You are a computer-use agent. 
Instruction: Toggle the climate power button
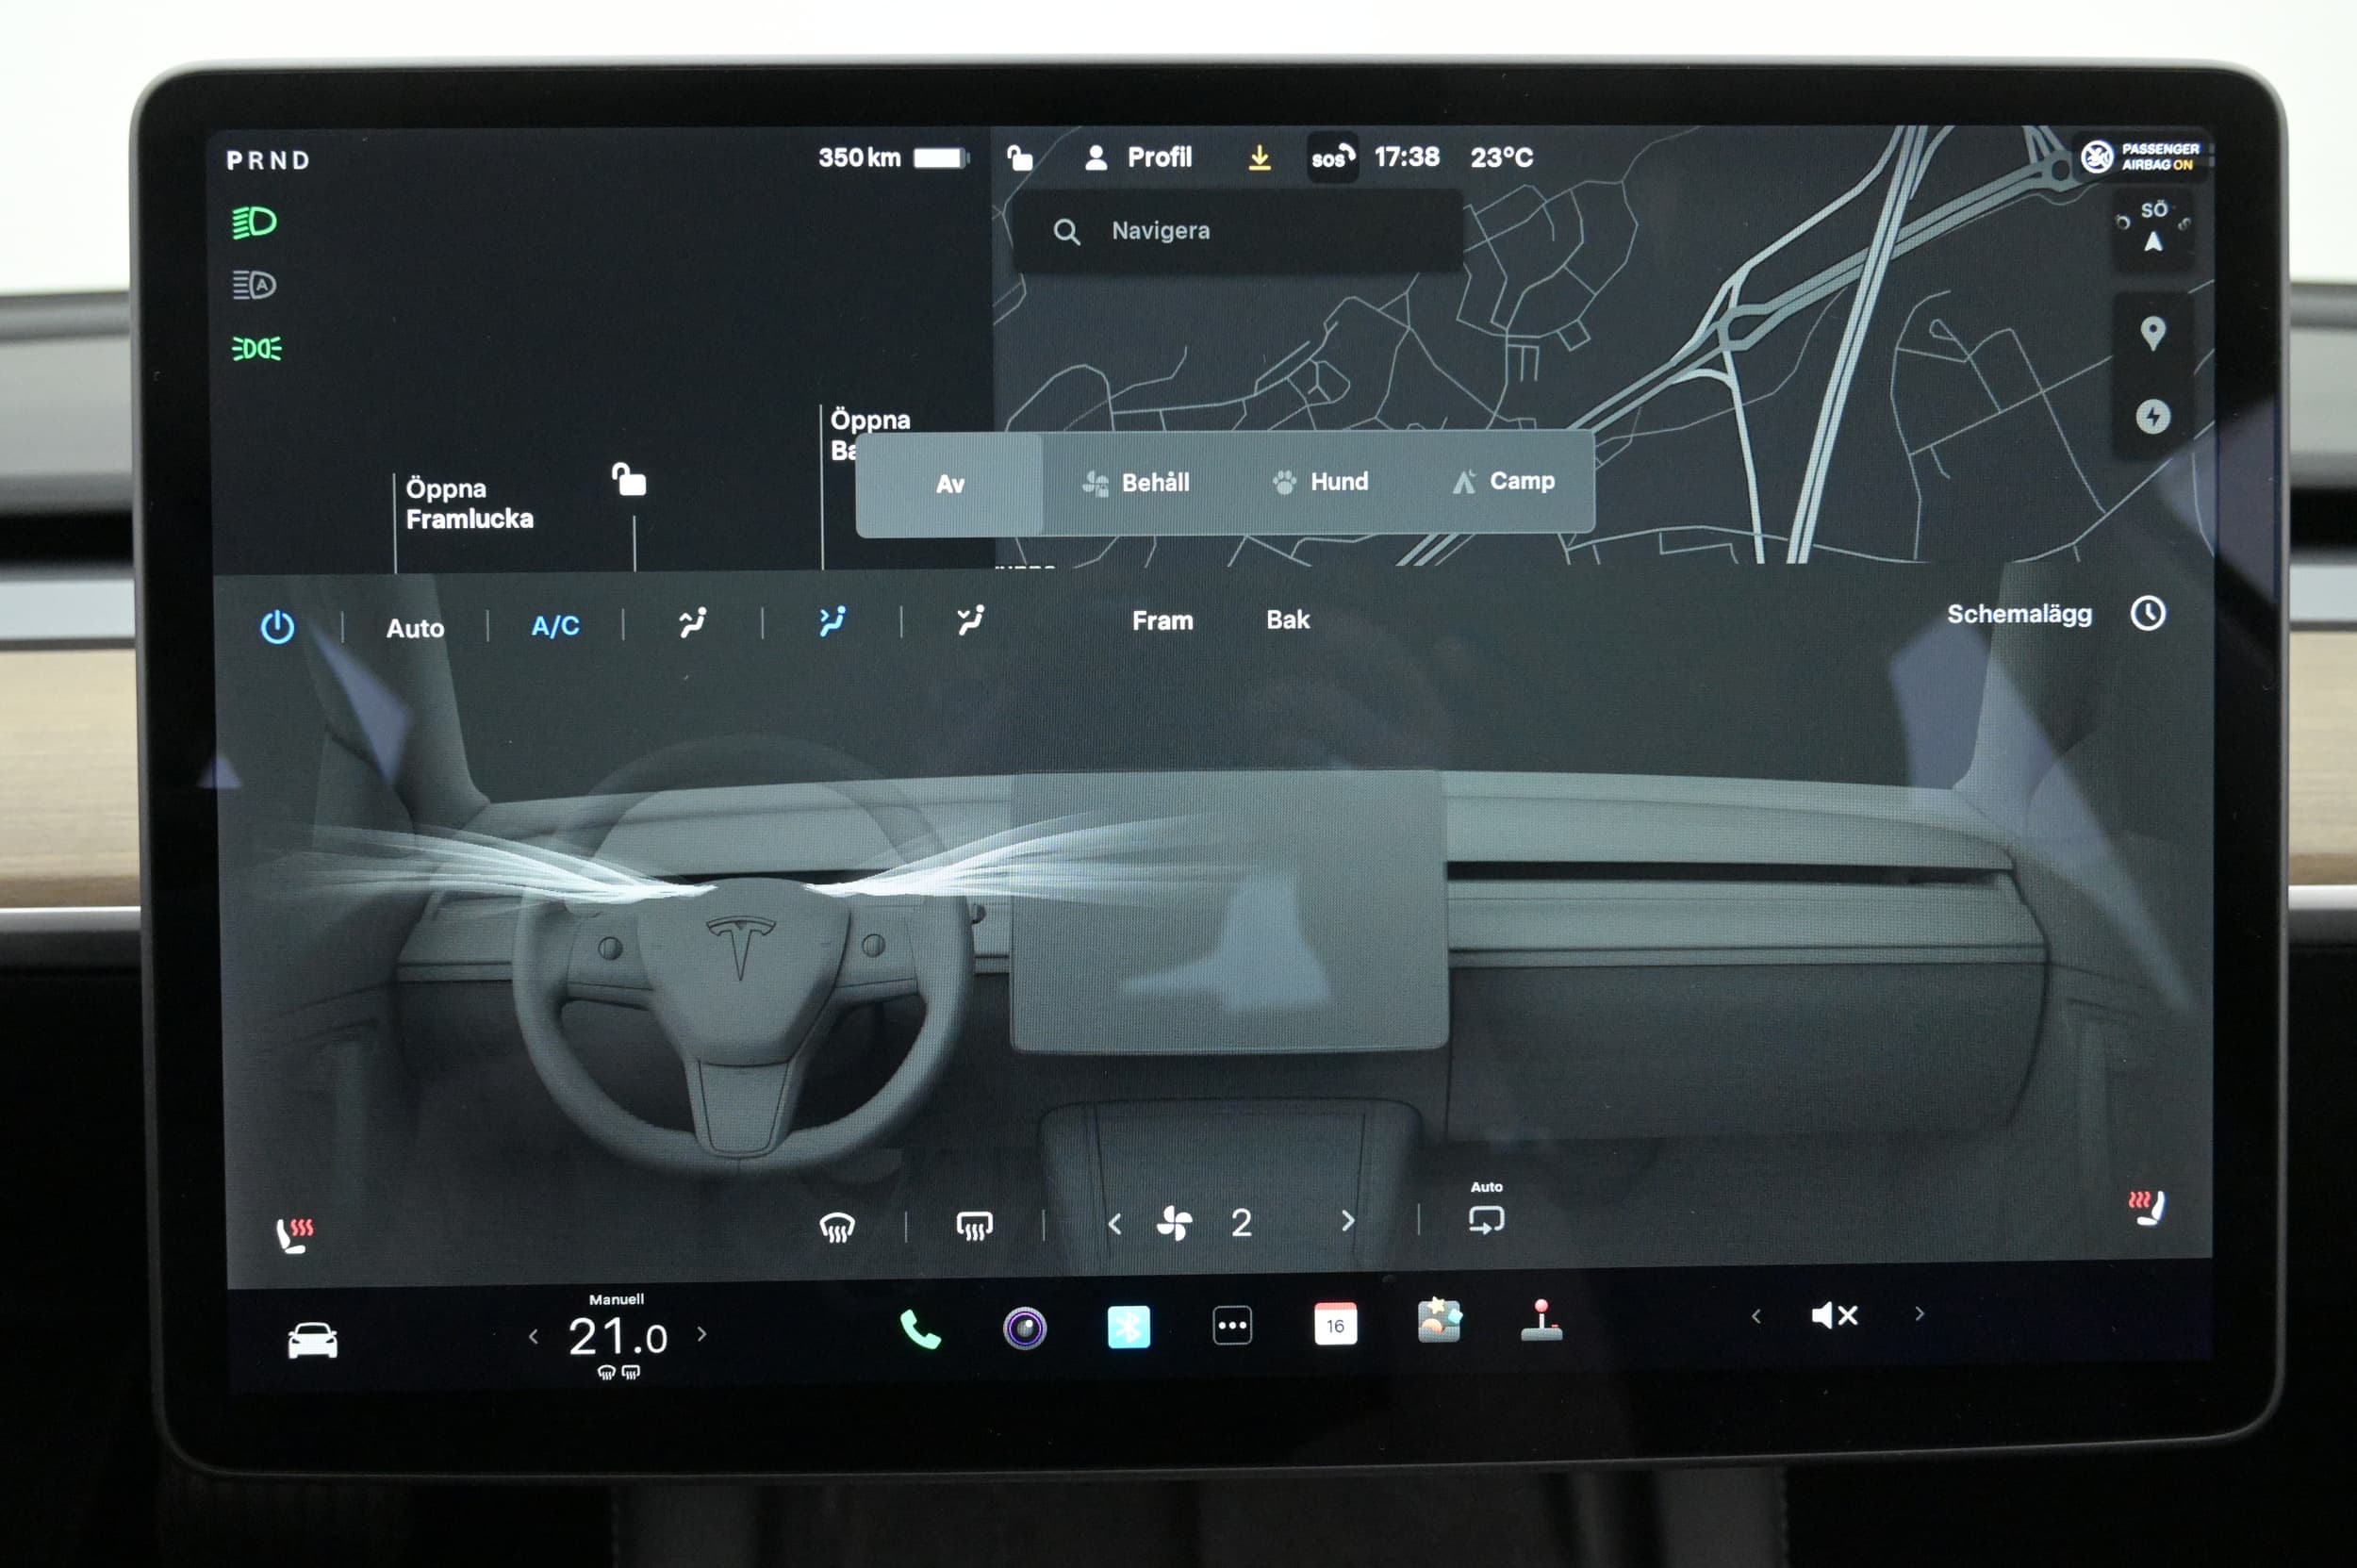(x=277, y=627)
